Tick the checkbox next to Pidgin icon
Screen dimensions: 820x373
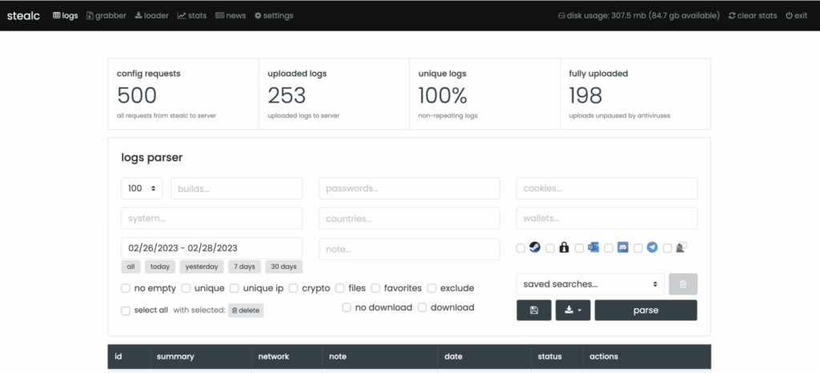point(667,249)
